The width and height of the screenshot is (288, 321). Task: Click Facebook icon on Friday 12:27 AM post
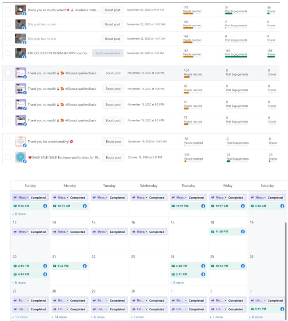point(243,206)
